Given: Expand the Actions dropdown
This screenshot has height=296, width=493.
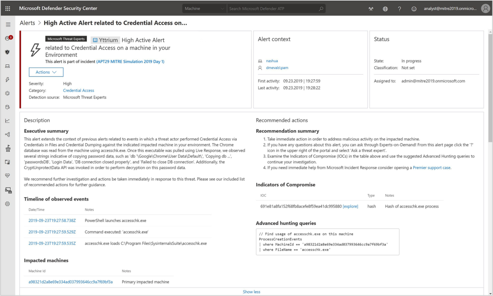Looking at the screenshot, I should 46,72.
